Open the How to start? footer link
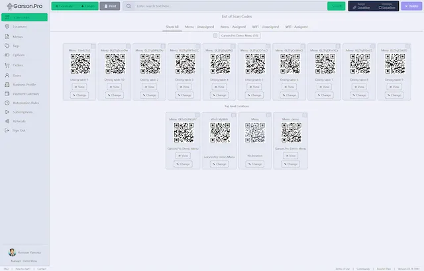 click(23, 269)
